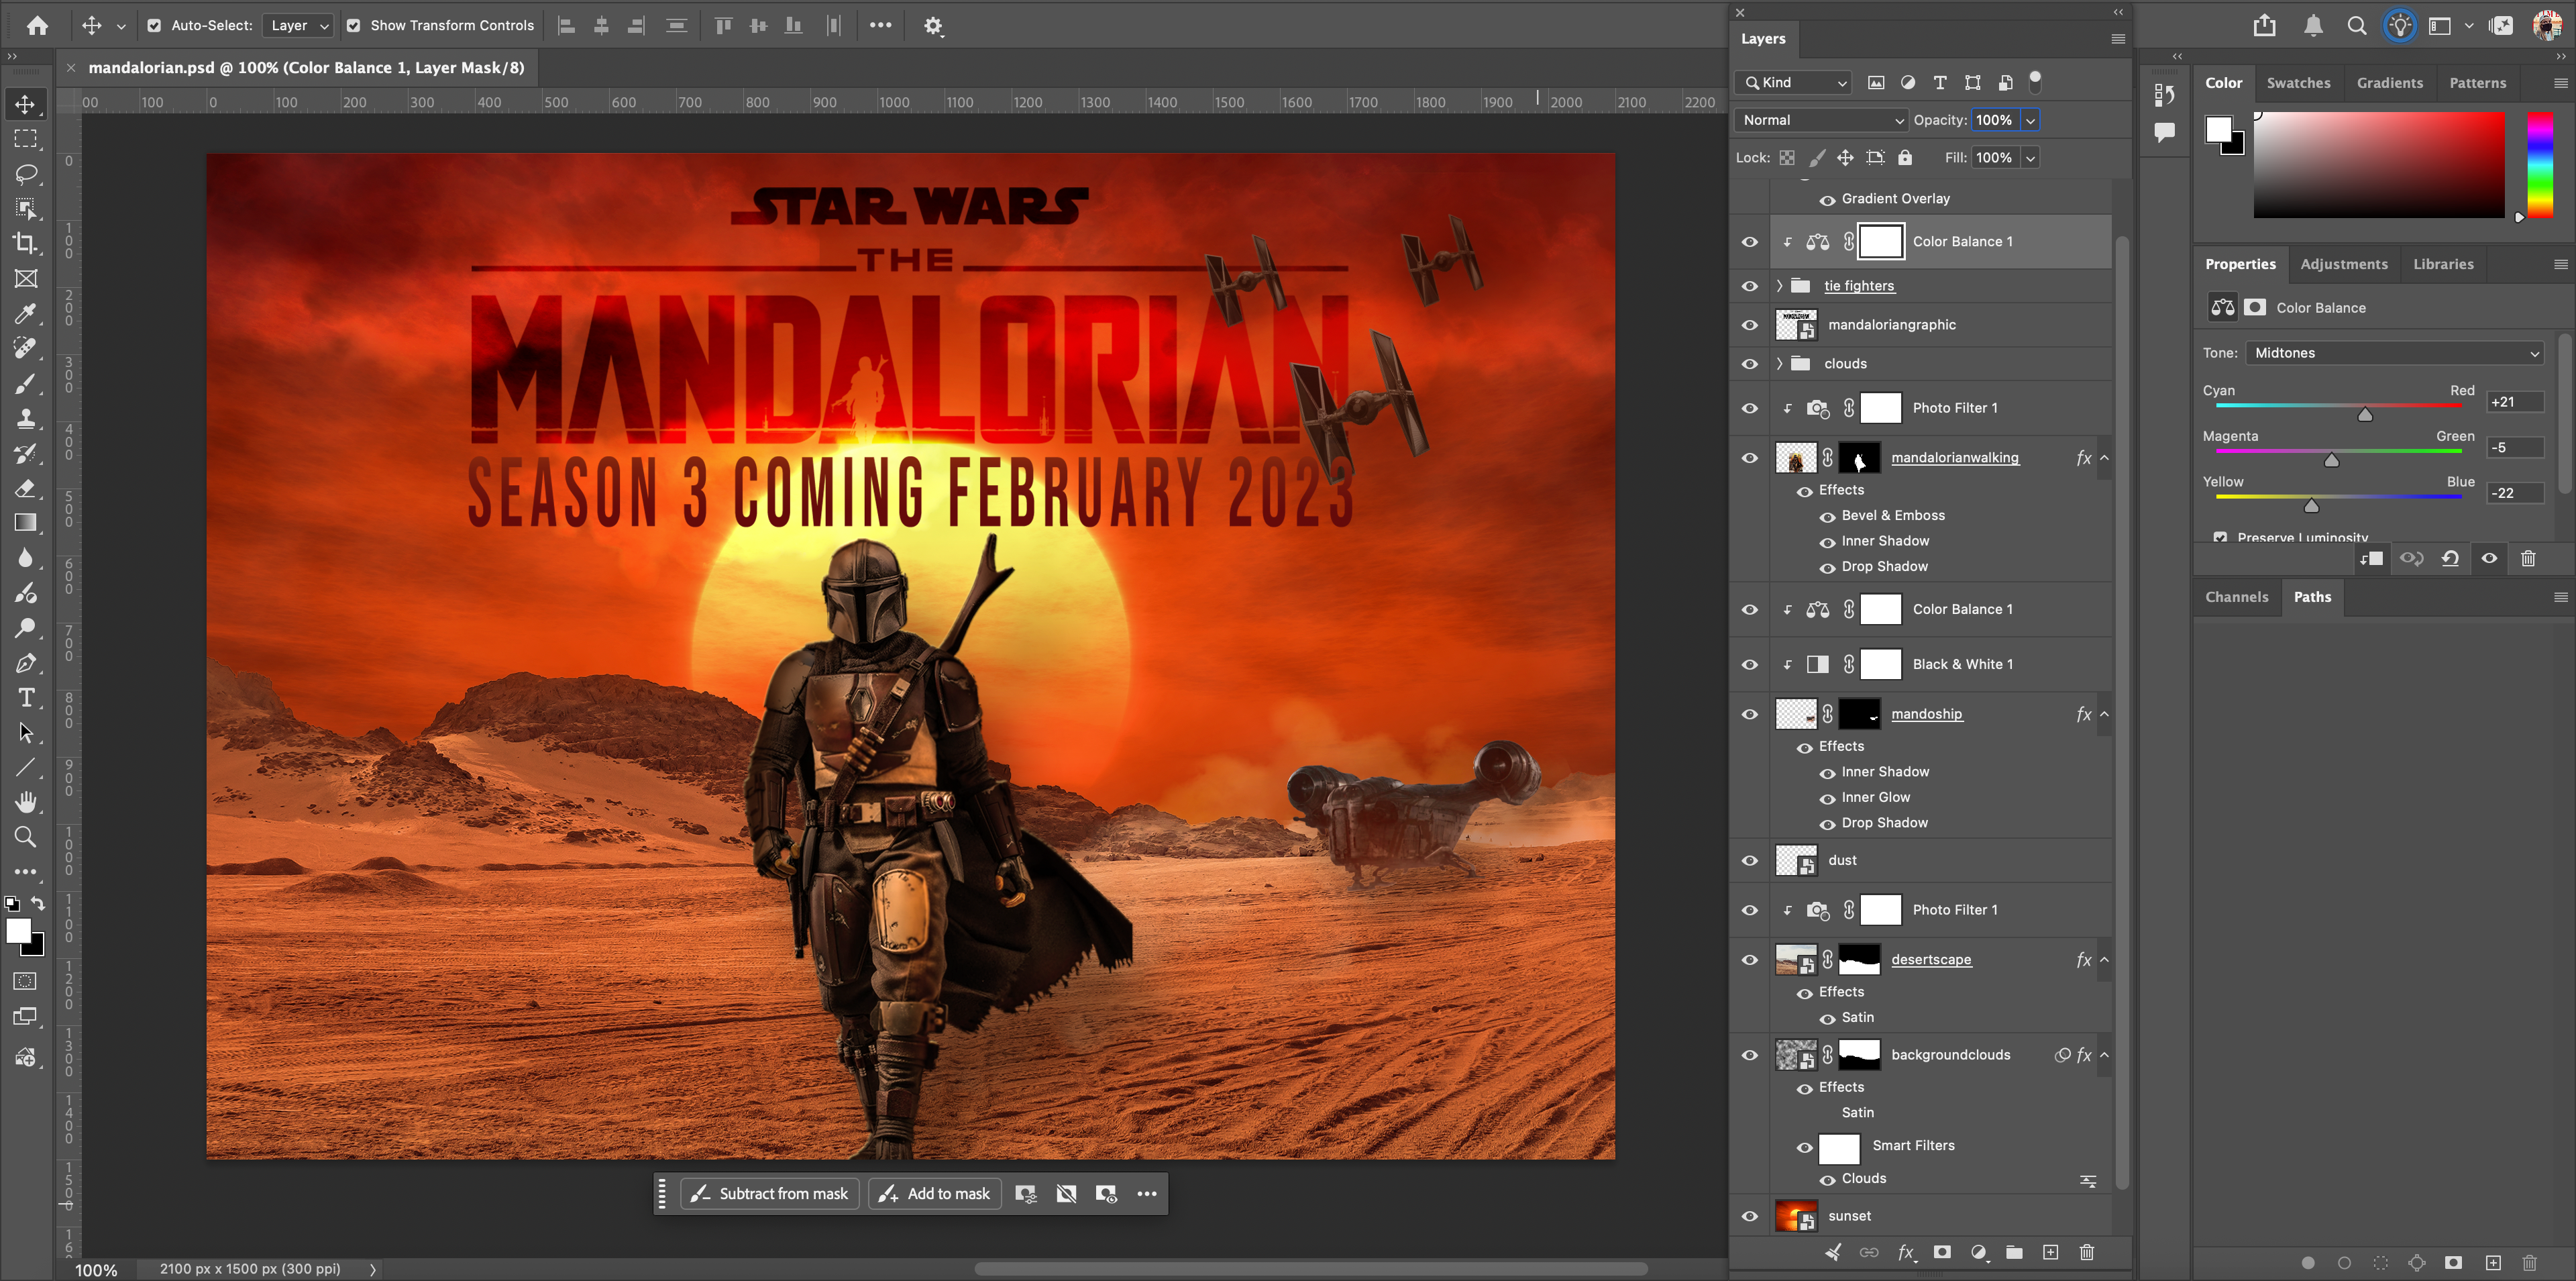Screen dimensions: 2576x1281
Task: Switch to the Channels tab
Action: [2236, 597]
